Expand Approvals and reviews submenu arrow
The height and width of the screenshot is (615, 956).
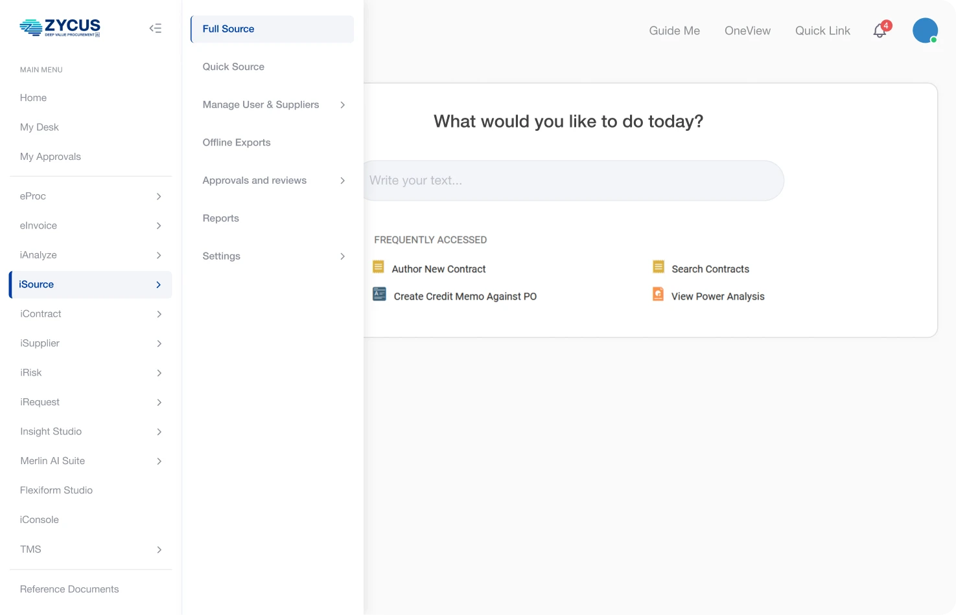pyautogui.click(x=342, y=181)
